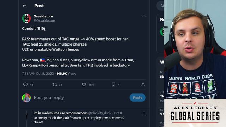Click the share upload icon
Screen dimensions: 226x127
143,85
